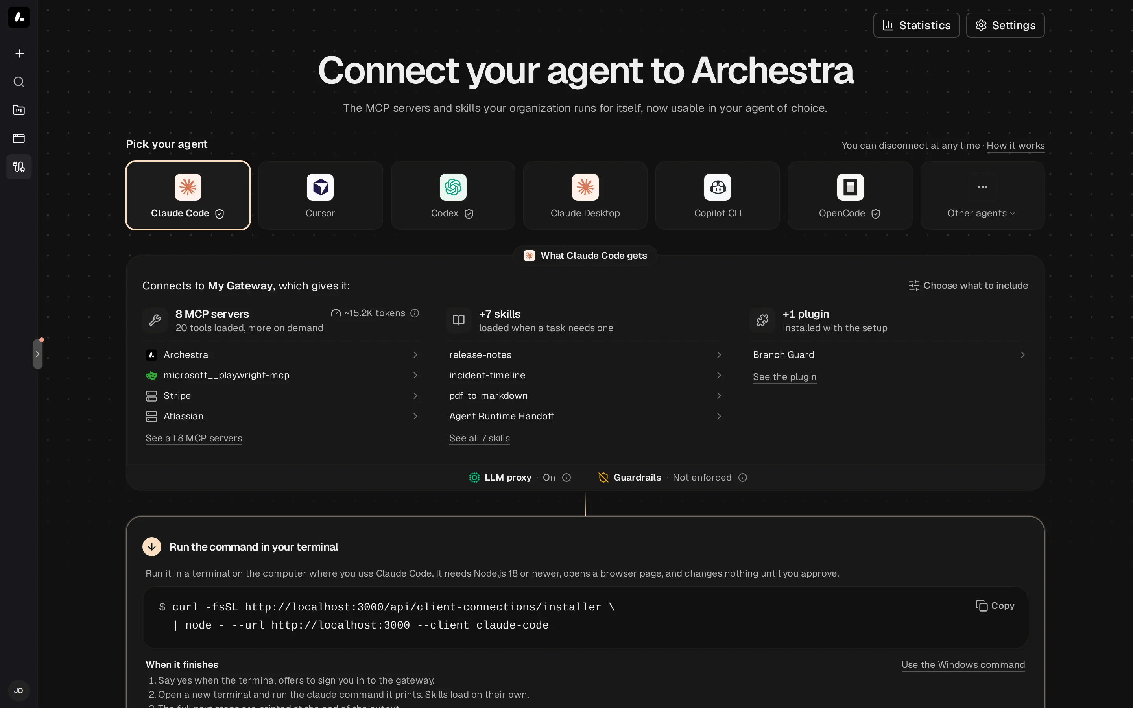Expand the incident-timeline skill row
Image resolution: width=1133 pixels, height=708 pixels.
pyautogui.click(x=585, y=376)
